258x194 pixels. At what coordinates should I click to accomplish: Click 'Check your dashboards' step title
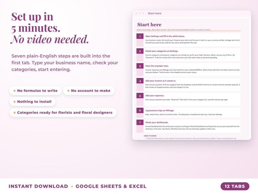tap(157, 122)
